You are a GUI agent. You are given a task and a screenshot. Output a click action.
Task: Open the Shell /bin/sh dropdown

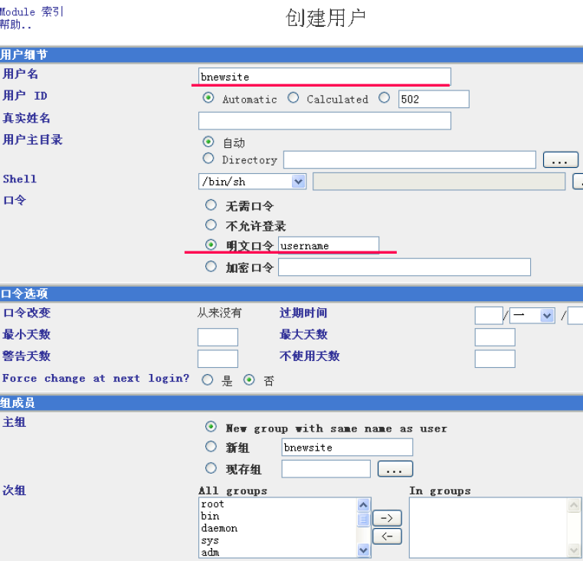click(298, 182)
